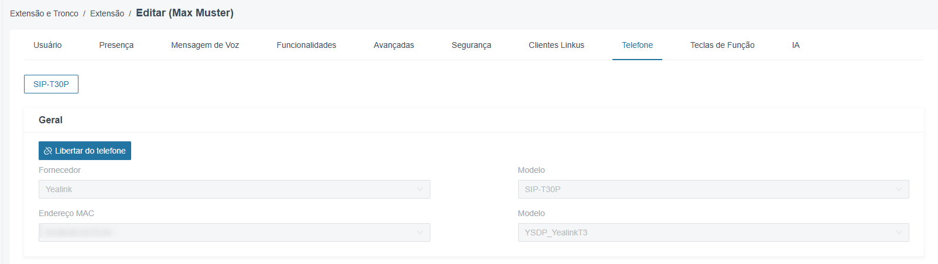Viewport: 938px width, 264px height.
Task: Select the Avançadas tab
Action: 393,45
